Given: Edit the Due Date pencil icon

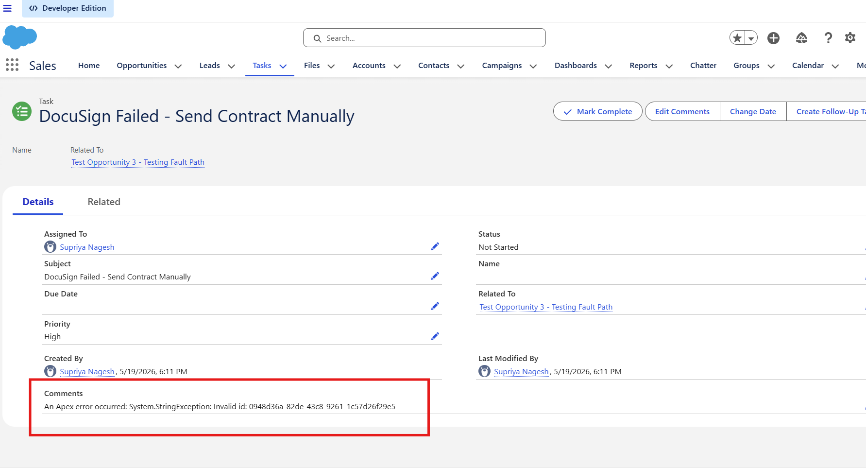Looking at the screenshot, I should click(x=435, y=306).
